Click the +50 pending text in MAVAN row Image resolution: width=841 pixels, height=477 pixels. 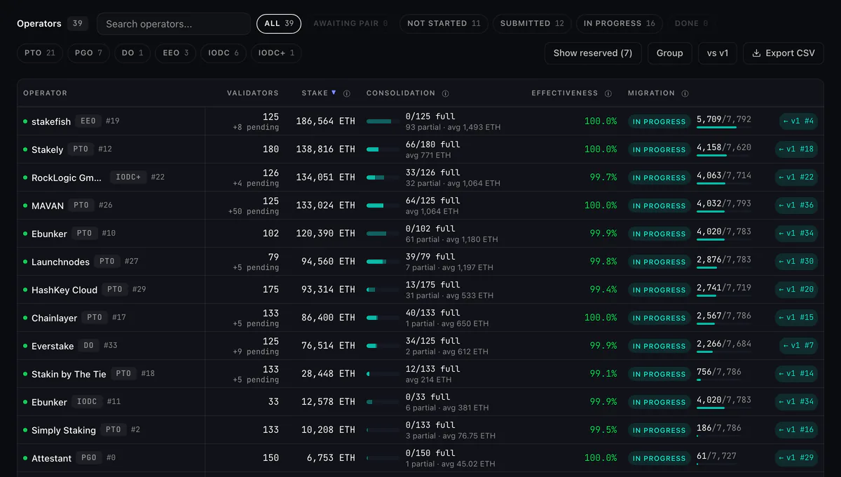[x=253, y=212]
